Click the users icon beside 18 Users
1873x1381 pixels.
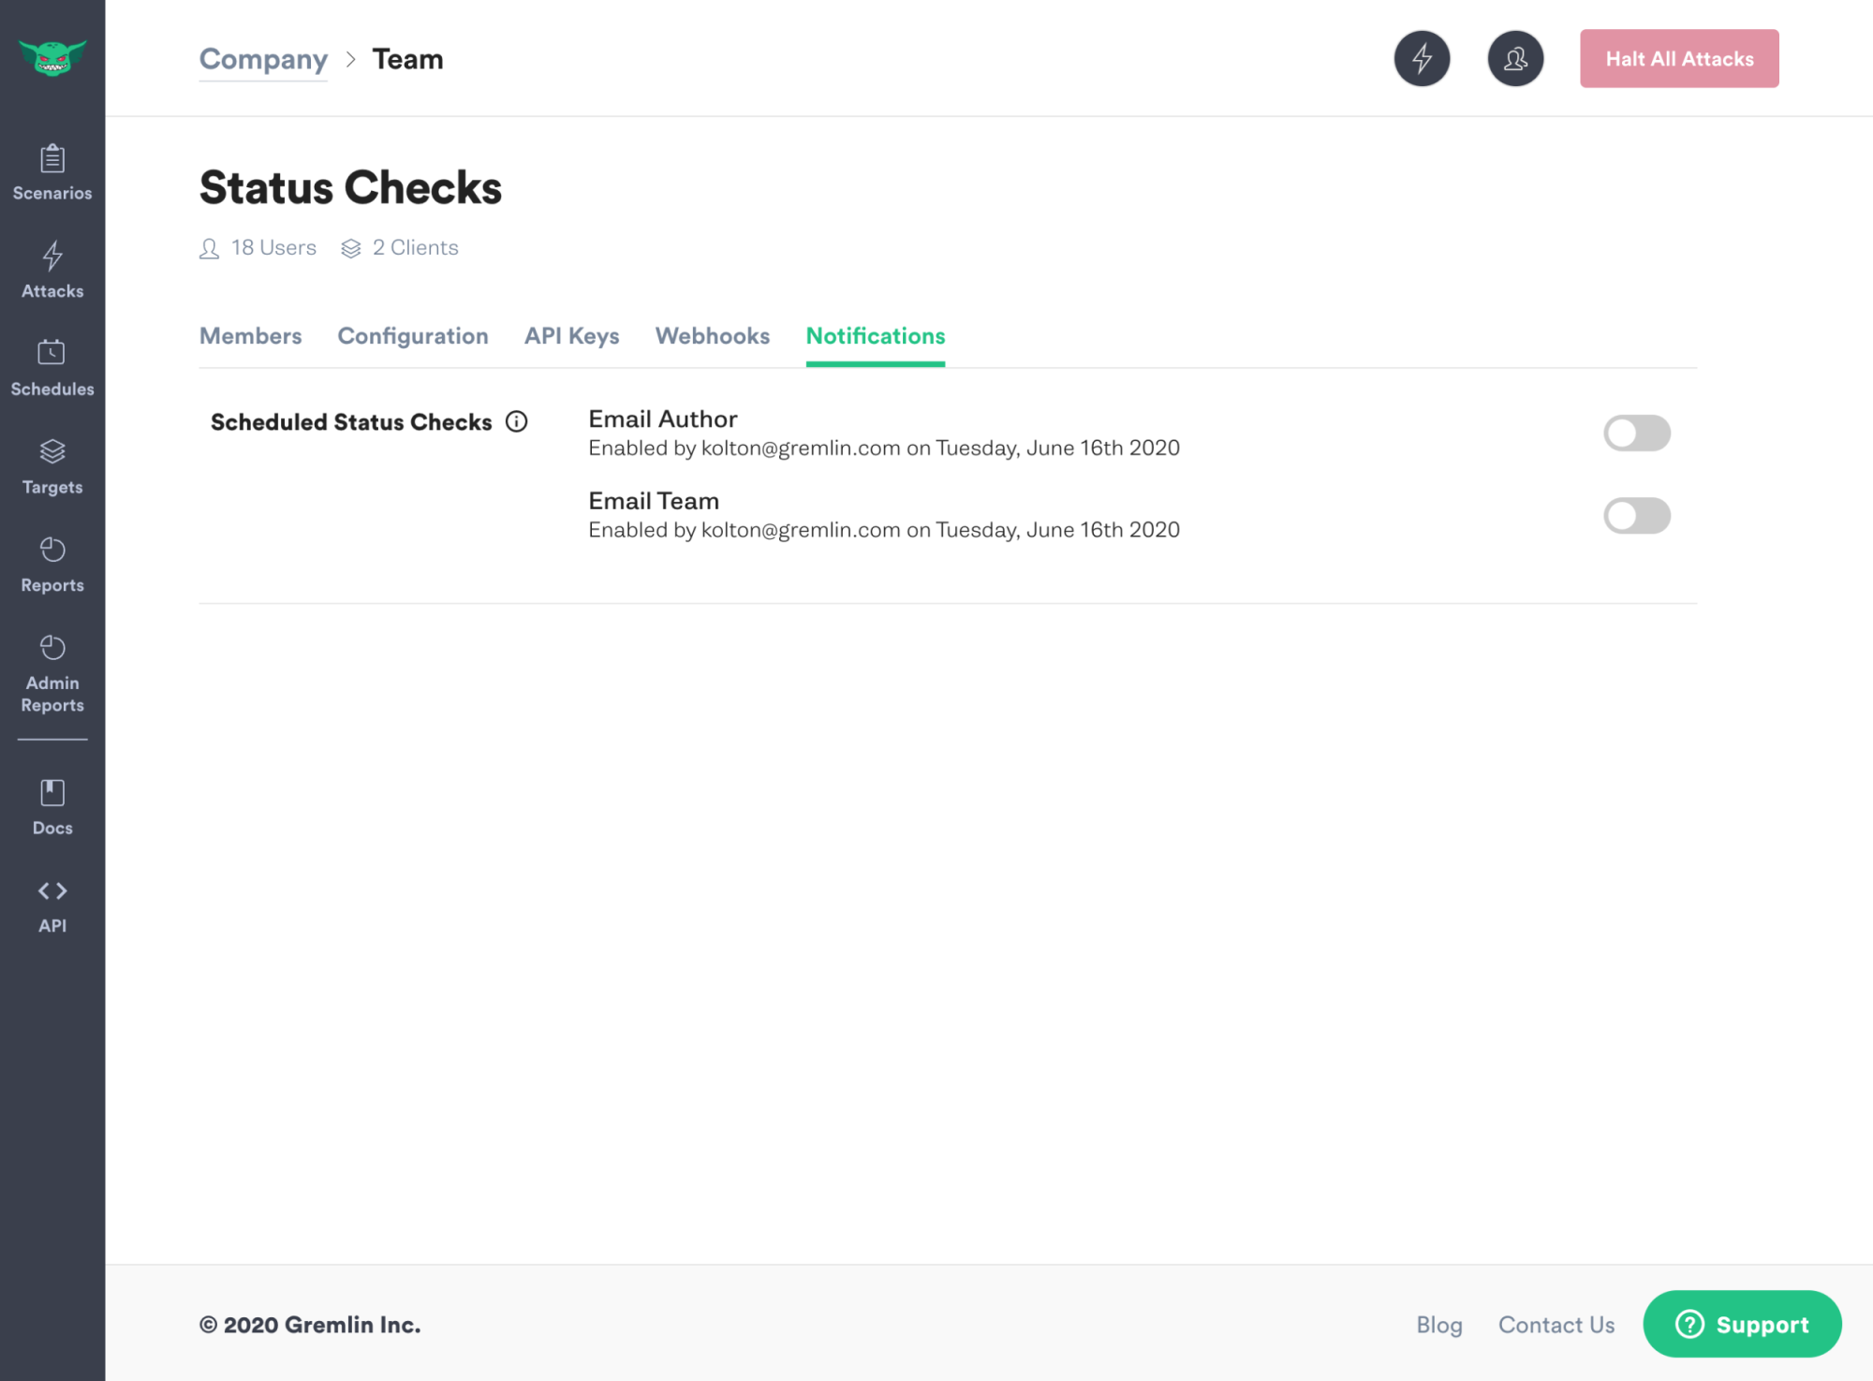click(x=210, y=248)
